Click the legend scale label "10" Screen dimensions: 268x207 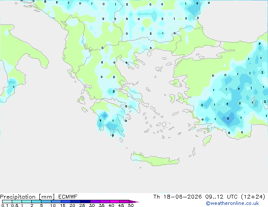[53, 205]
